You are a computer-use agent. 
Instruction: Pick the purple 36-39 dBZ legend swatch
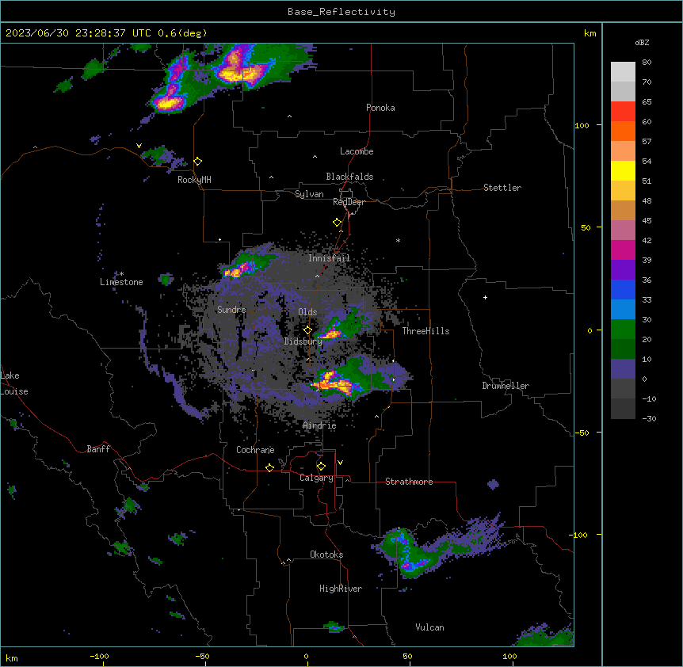click(623, 269)
